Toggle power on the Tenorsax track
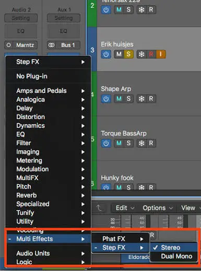 [x=106, y=9]
